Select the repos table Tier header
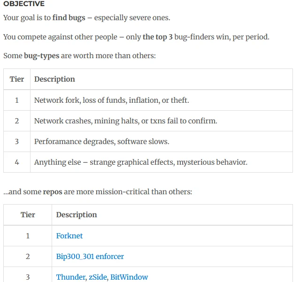The width and height of the screenshot is (300, 282). click(28, 215)
